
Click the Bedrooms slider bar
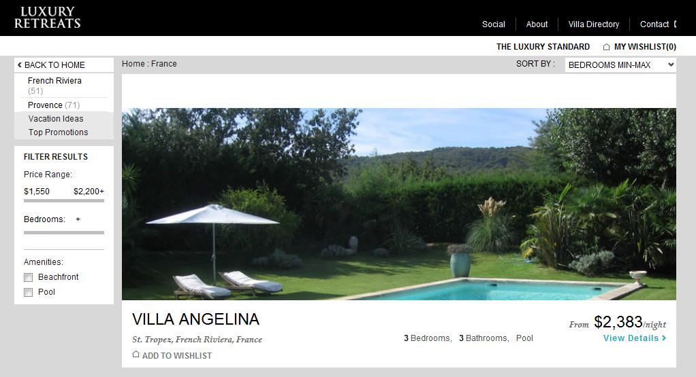pos(64,232)
